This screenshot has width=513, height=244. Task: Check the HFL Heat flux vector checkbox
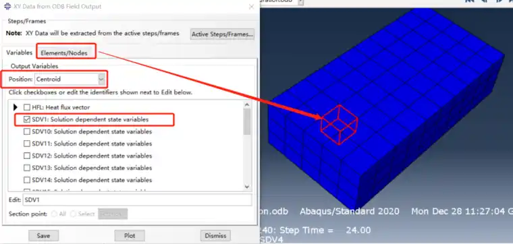27,107
